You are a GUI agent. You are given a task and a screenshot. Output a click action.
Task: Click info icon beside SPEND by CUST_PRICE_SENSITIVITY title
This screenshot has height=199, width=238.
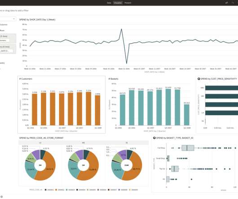[198, 79]
